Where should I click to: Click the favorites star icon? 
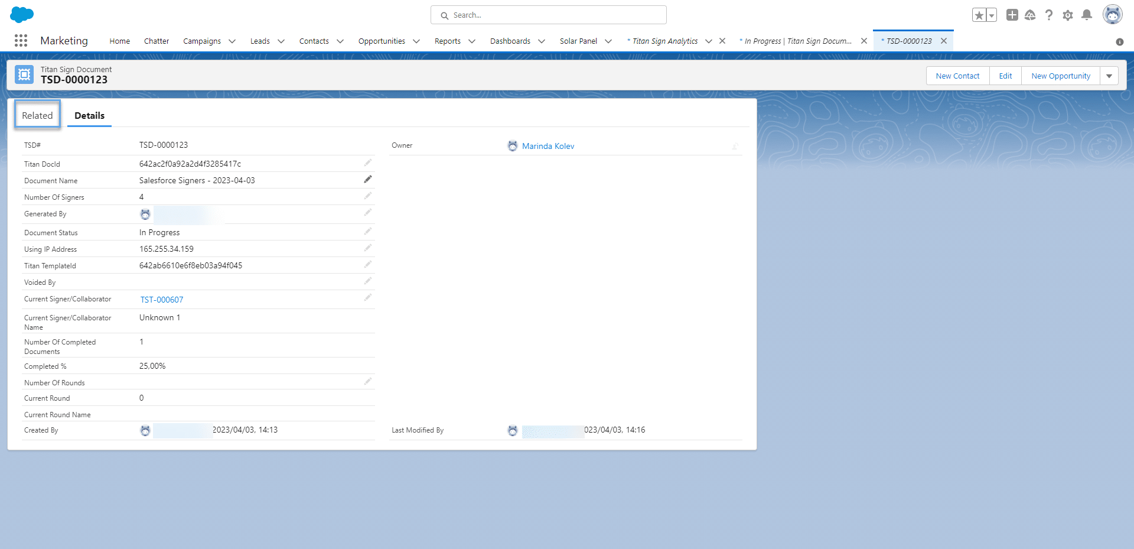[979, 15]
